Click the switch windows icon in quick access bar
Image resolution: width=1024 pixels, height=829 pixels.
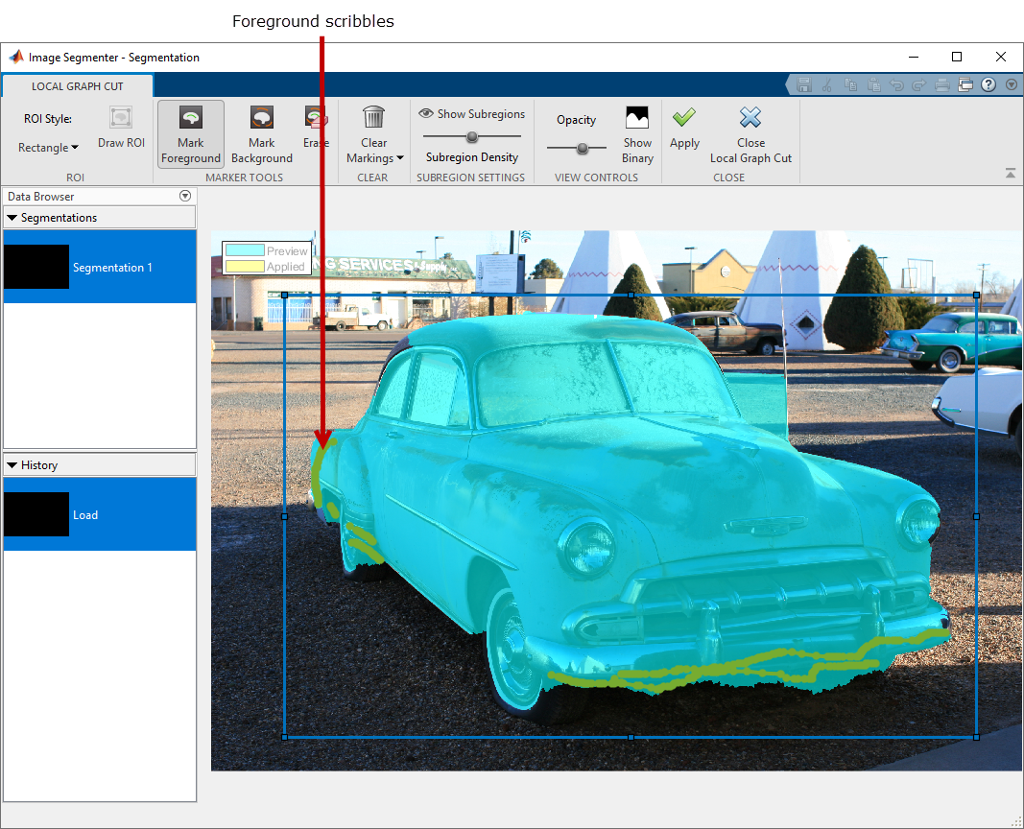tap(965, 84)
